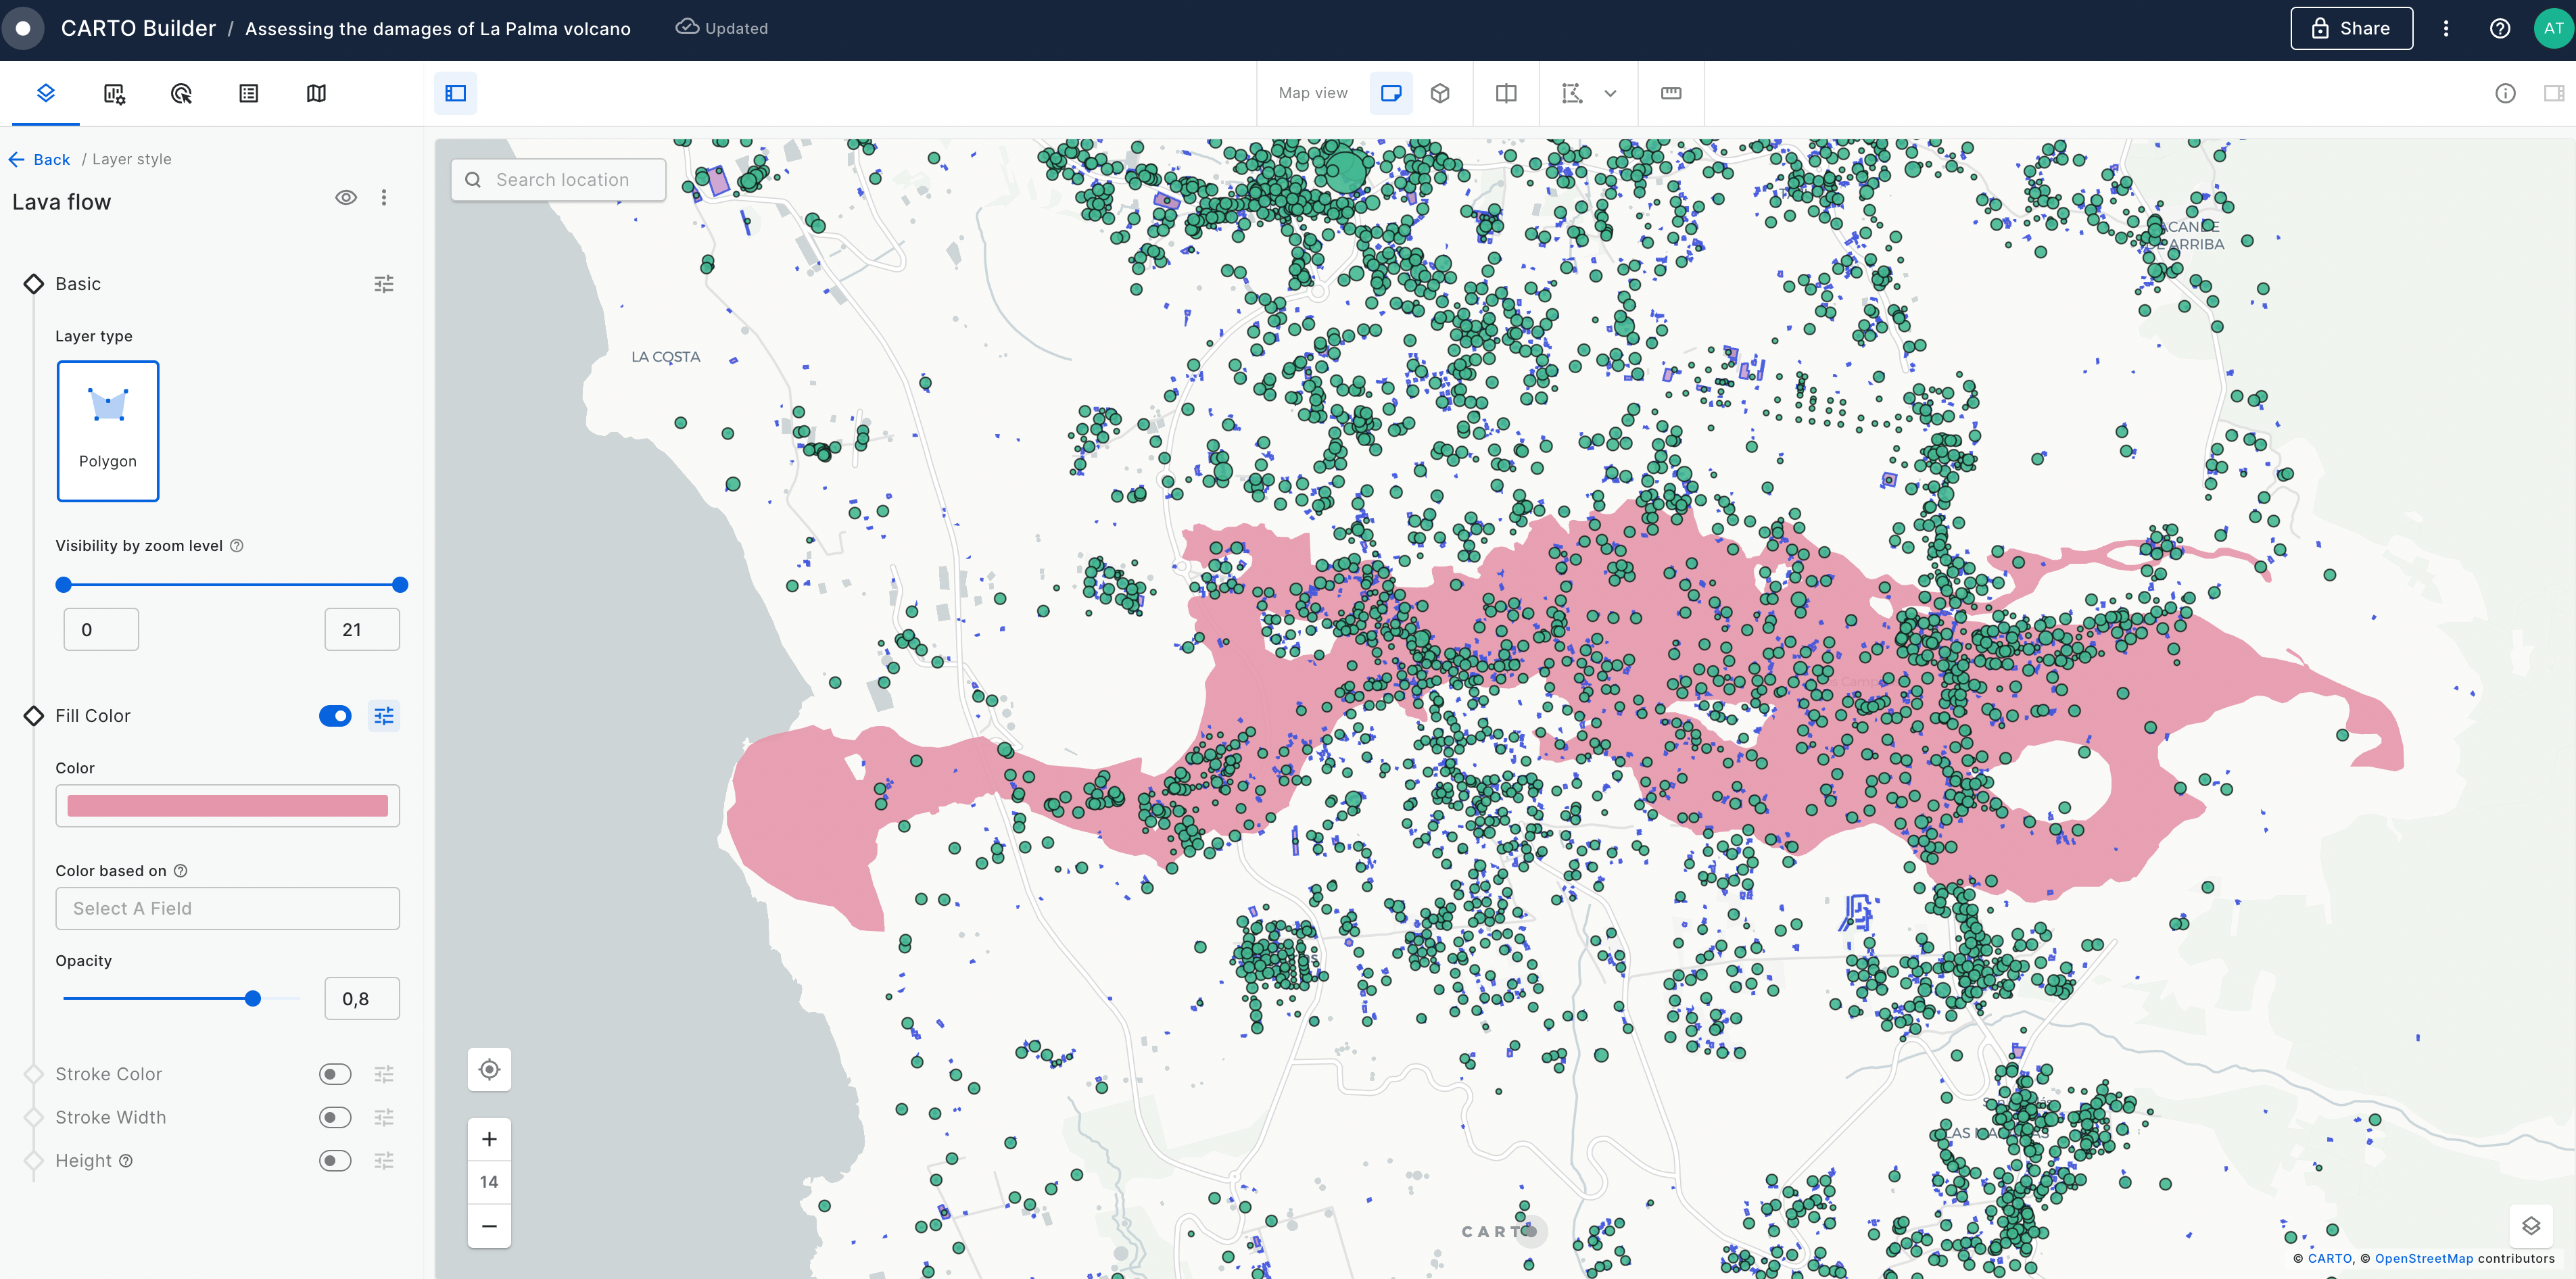Screen dimensions: 2576x1279
Task: Click the maximum zoom value field
Action: coord(362,629)
